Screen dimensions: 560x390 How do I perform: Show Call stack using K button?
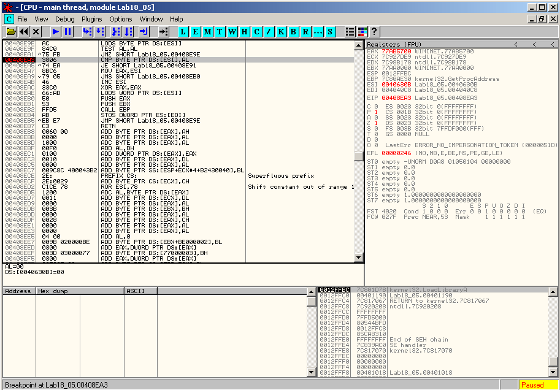281,31
